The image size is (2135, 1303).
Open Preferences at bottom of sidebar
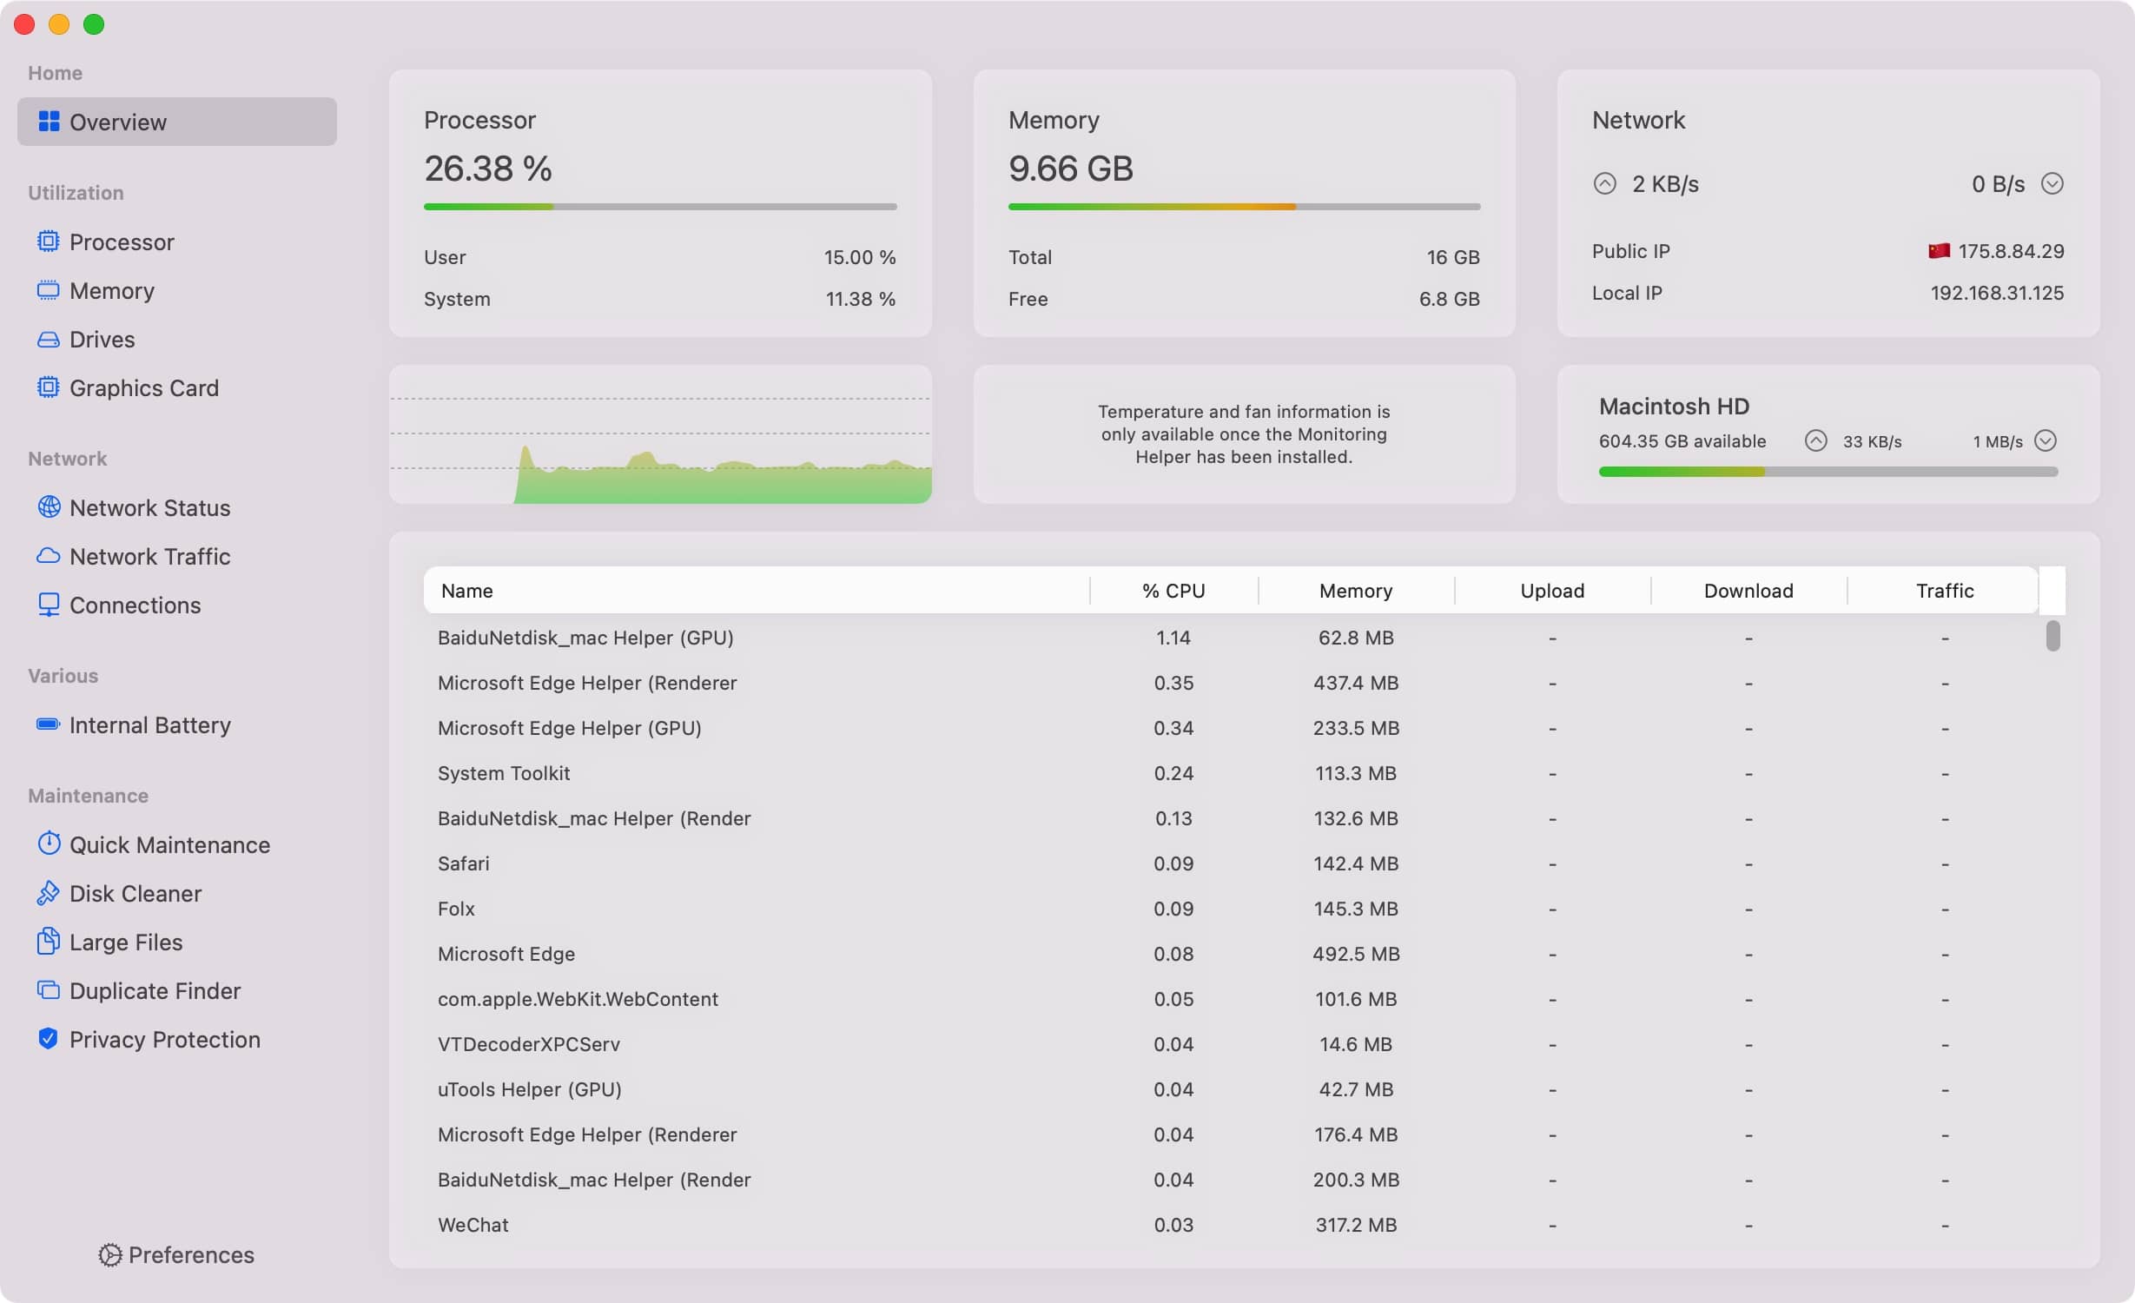pyautogui.click(x=175, y=1256)
